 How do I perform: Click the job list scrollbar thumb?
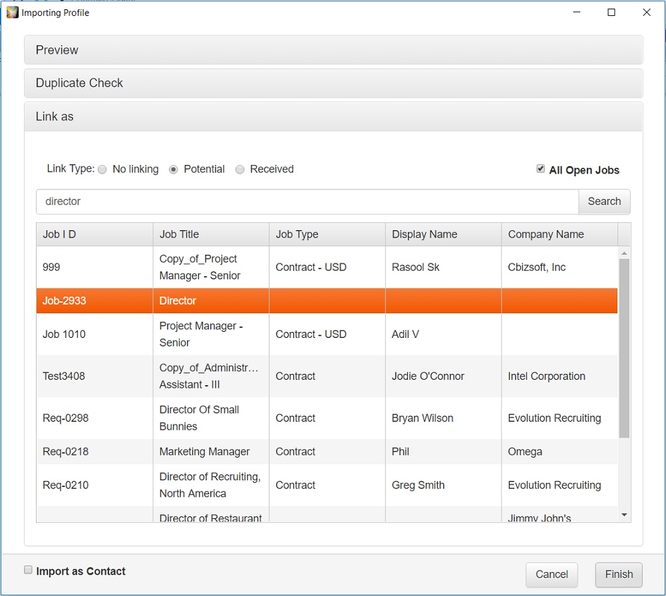624,348
